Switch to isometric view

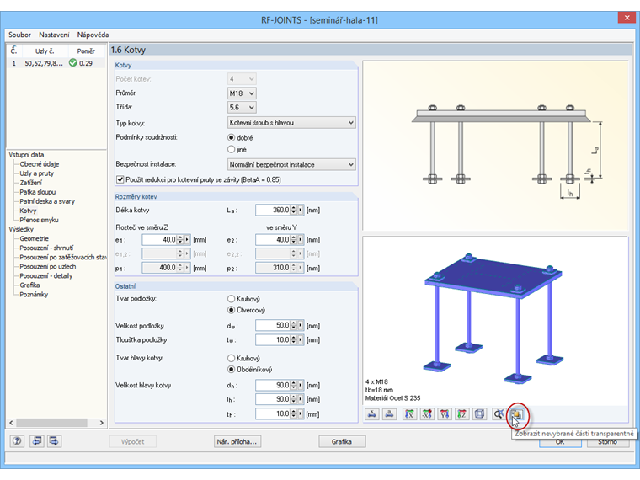click(x=480, y=413)
